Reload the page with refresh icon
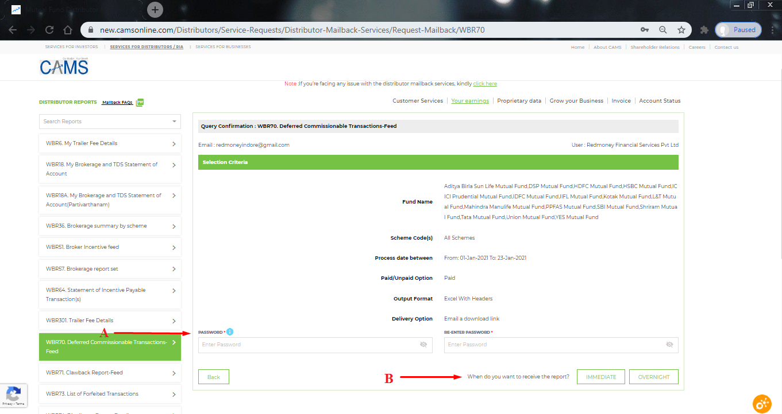782x414 pixels. click(49, 30)
